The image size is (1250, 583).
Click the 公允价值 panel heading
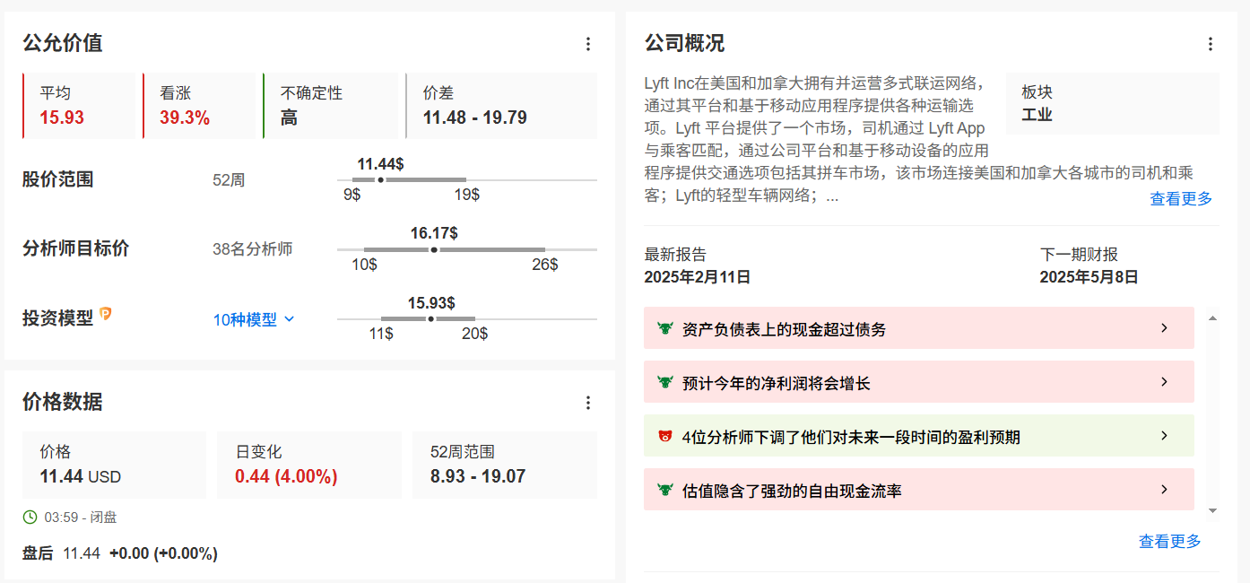point(62,43)
